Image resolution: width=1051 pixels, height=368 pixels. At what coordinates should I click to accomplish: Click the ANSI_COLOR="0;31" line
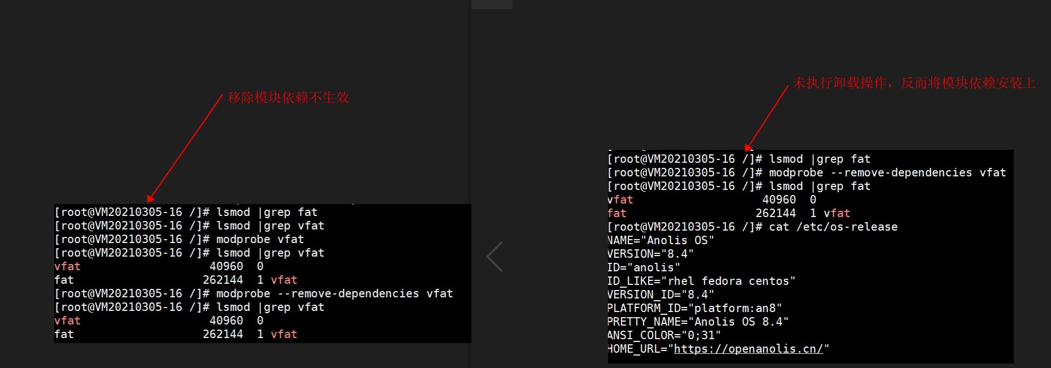tap(664, 335)
